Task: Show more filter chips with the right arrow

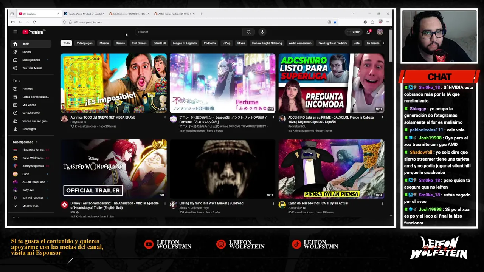Action: pos(383,43)
